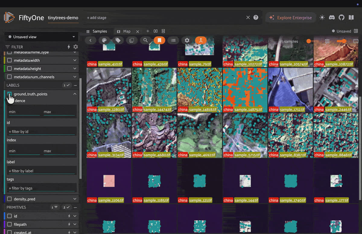Click add stage in view bar

[97, 17]
